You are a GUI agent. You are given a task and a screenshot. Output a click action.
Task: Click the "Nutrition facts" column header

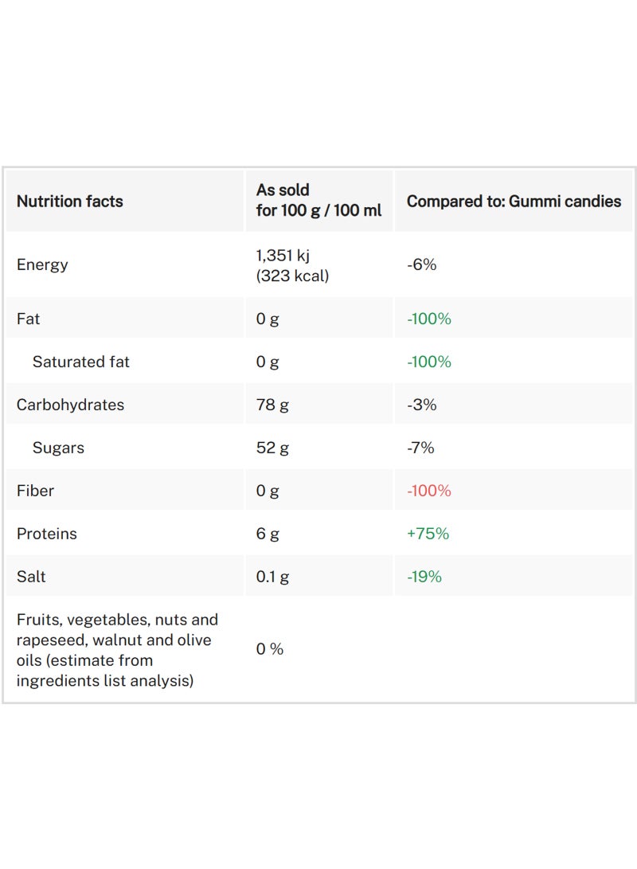70,202
